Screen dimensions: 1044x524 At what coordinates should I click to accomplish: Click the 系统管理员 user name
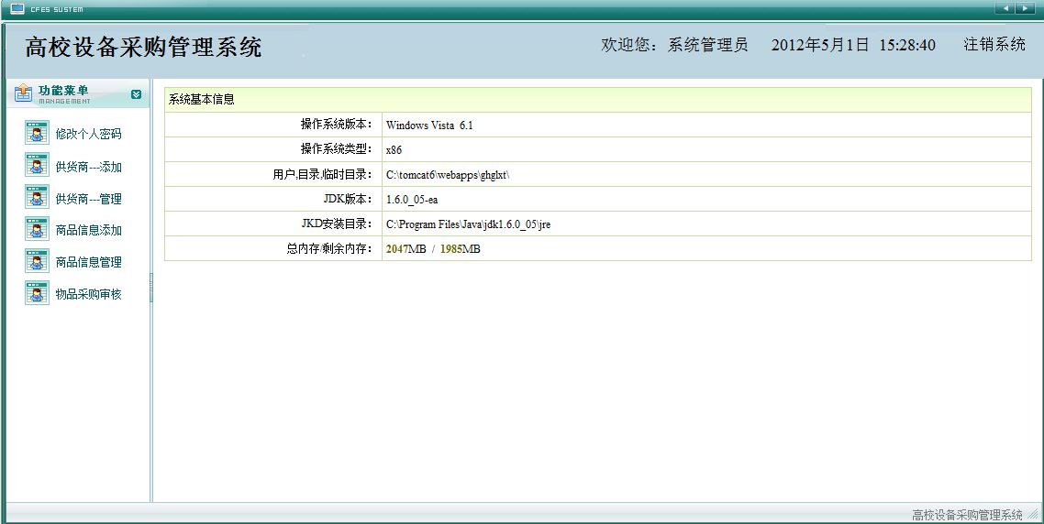click(x=707, y=45)
